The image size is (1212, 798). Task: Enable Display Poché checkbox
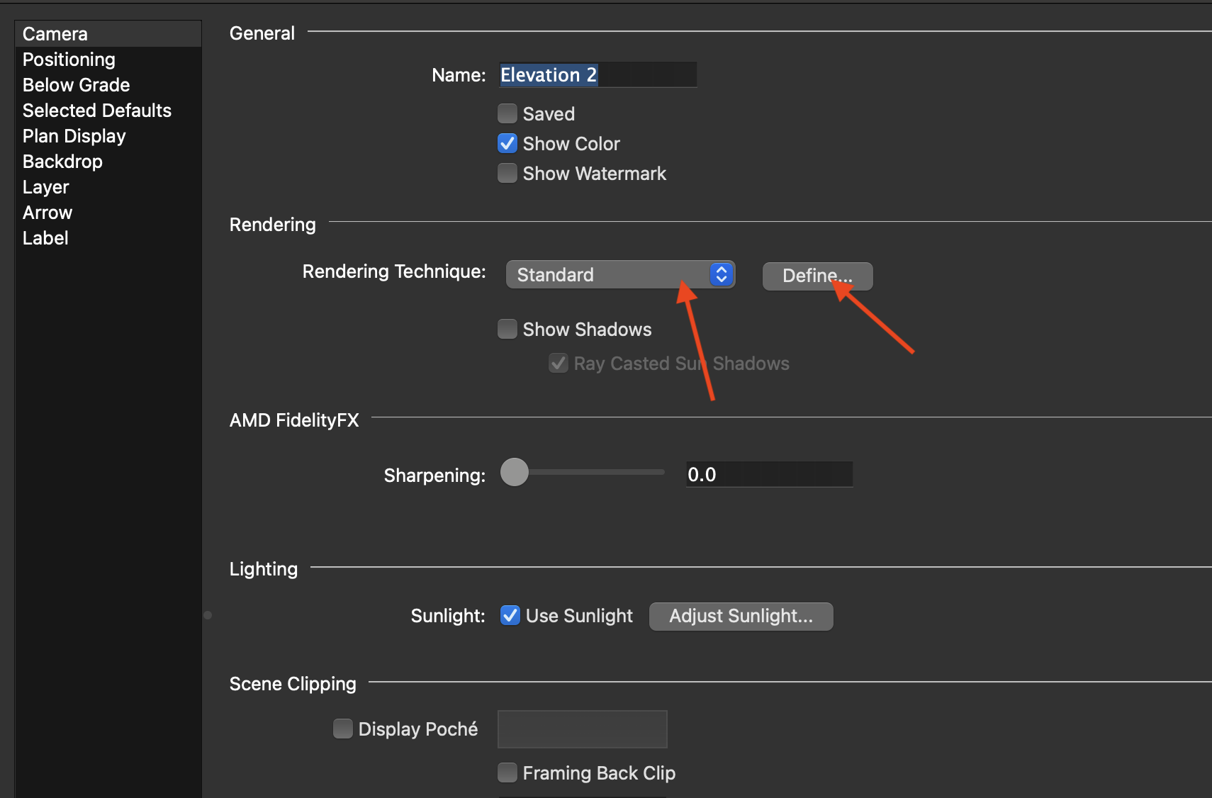tap(343, 729)
